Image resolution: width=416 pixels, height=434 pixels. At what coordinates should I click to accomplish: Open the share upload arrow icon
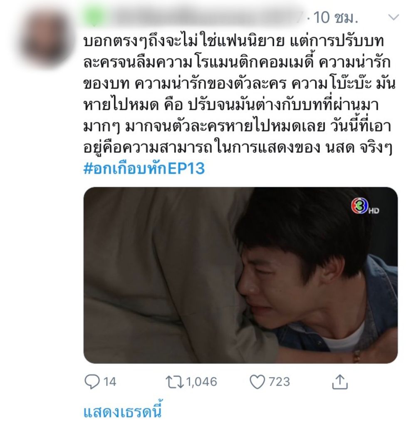pyautogui.click(x=339, y=382)
